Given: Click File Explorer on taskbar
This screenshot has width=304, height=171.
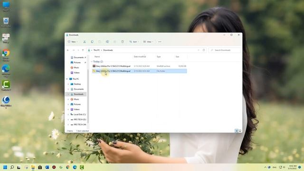Looking at the screenshot, I should [x=33, y=167].
